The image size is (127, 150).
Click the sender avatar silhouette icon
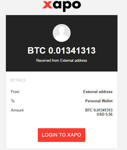(62, 33)
